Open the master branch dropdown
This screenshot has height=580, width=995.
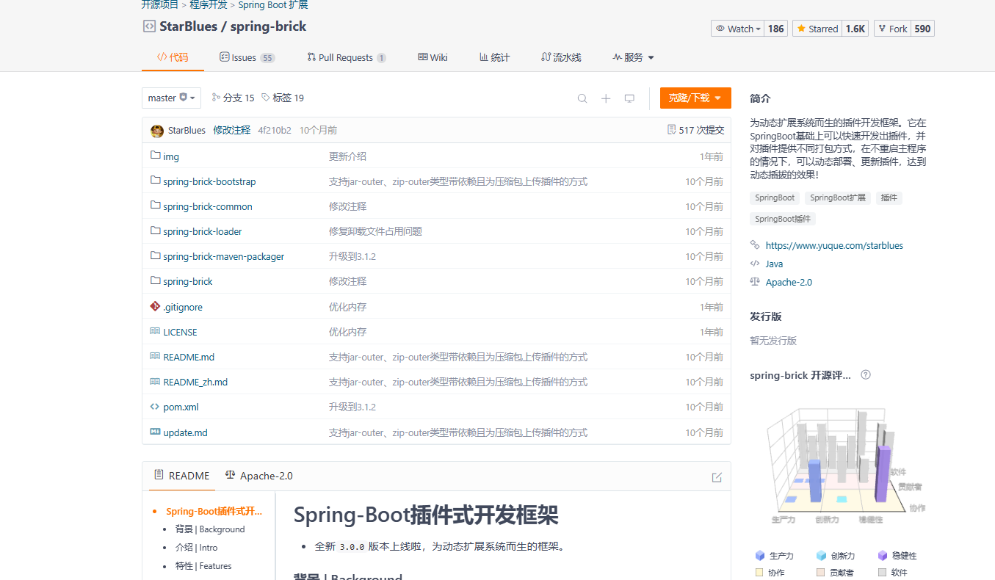(171, 98)
